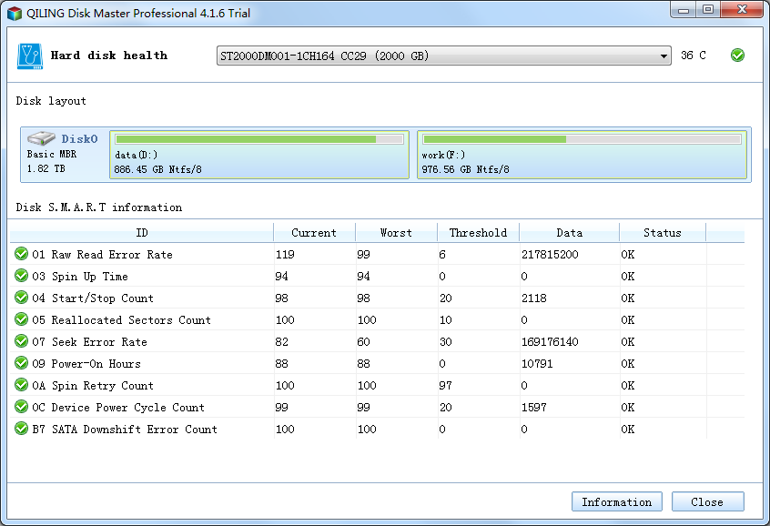
Task: Click the Hard disk health stethoscope icon
Action: tap(30, 56)
